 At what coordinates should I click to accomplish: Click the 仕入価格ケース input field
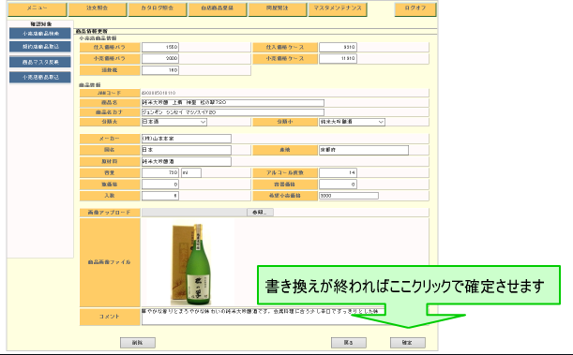click(338, 47)
